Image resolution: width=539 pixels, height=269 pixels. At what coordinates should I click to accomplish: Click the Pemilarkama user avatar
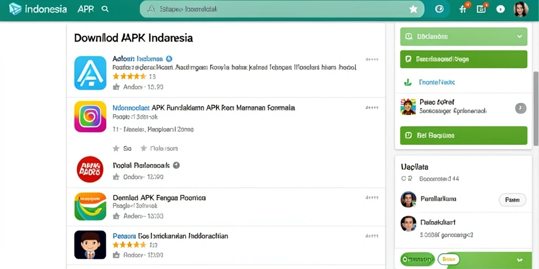pyautogui.click(x=408, y=199)
